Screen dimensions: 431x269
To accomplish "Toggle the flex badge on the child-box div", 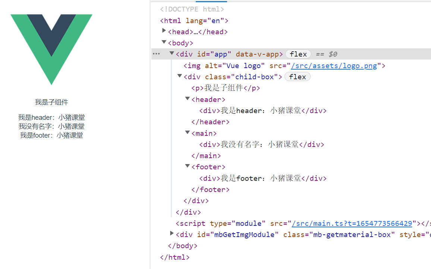I will coord(297,77).
